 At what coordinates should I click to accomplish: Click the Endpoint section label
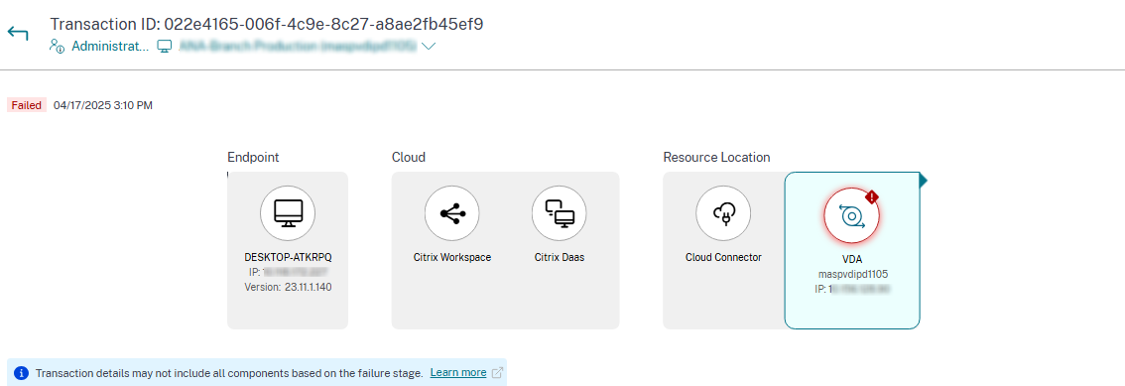pos(253,157)
